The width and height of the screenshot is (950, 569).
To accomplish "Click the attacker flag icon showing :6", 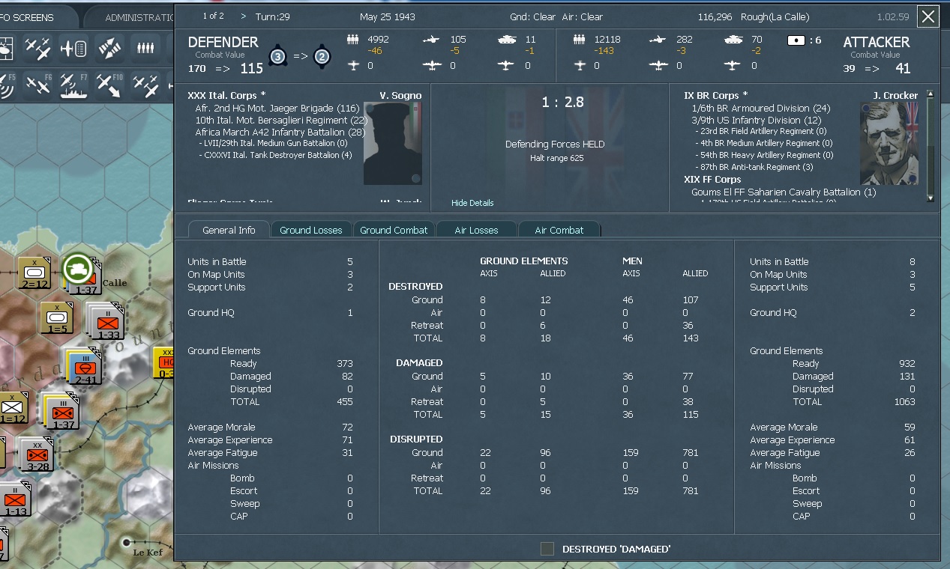I will pos(796,40).
